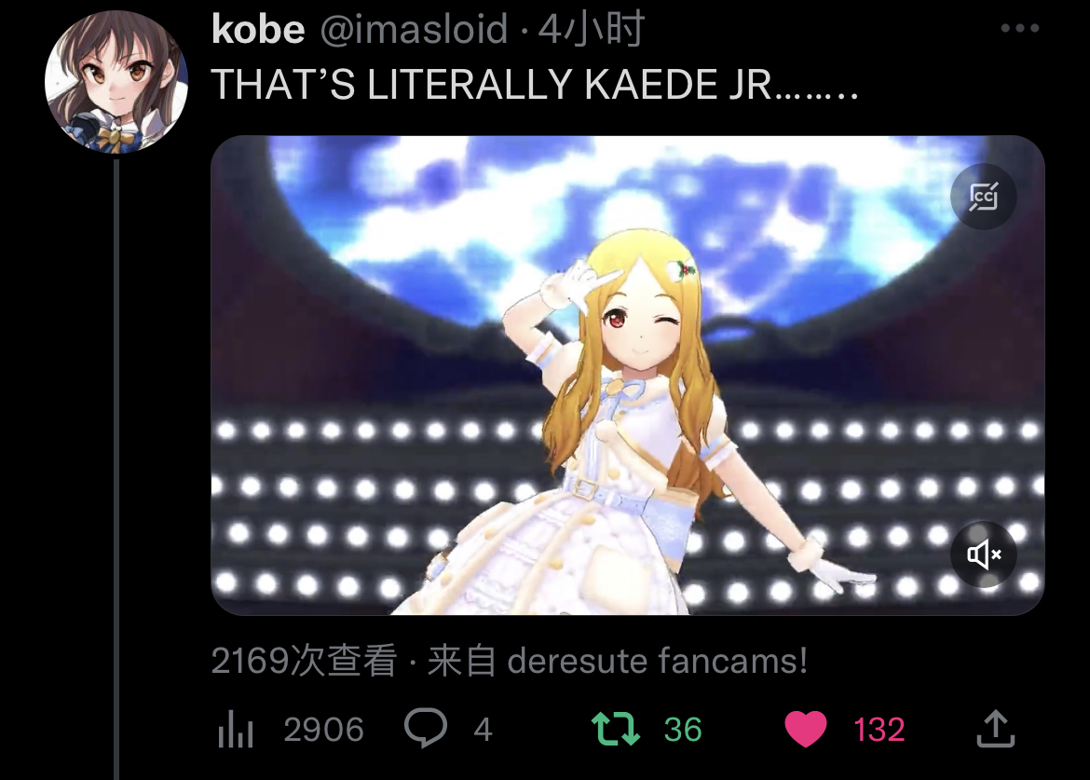The height and width of the screenshot is (780, 1090).
Task: Open kobe's profile avatar
Action: 116,81
